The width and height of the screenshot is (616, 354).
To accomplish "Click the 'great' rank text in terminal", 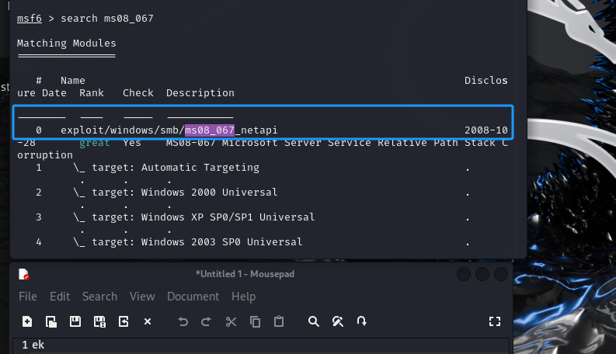I will coord(94,143).
